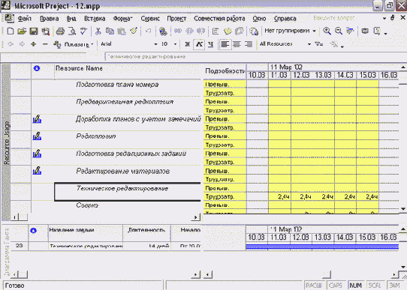
Task: Click the Save diskette icon
Action: [x=34, y=31]
